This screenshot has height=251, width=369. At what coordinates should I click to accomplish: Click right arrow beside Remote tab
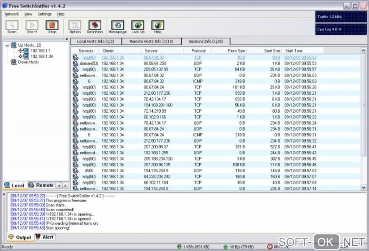coord(65,186)
